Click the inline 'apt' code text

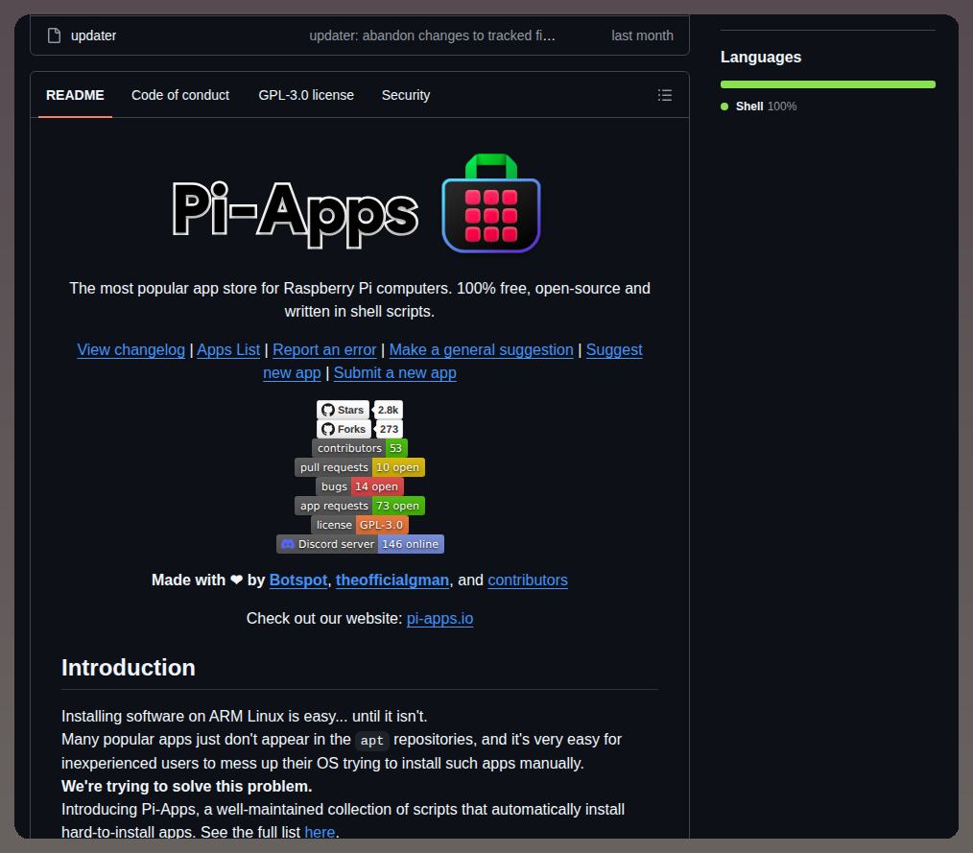point(371,740)
